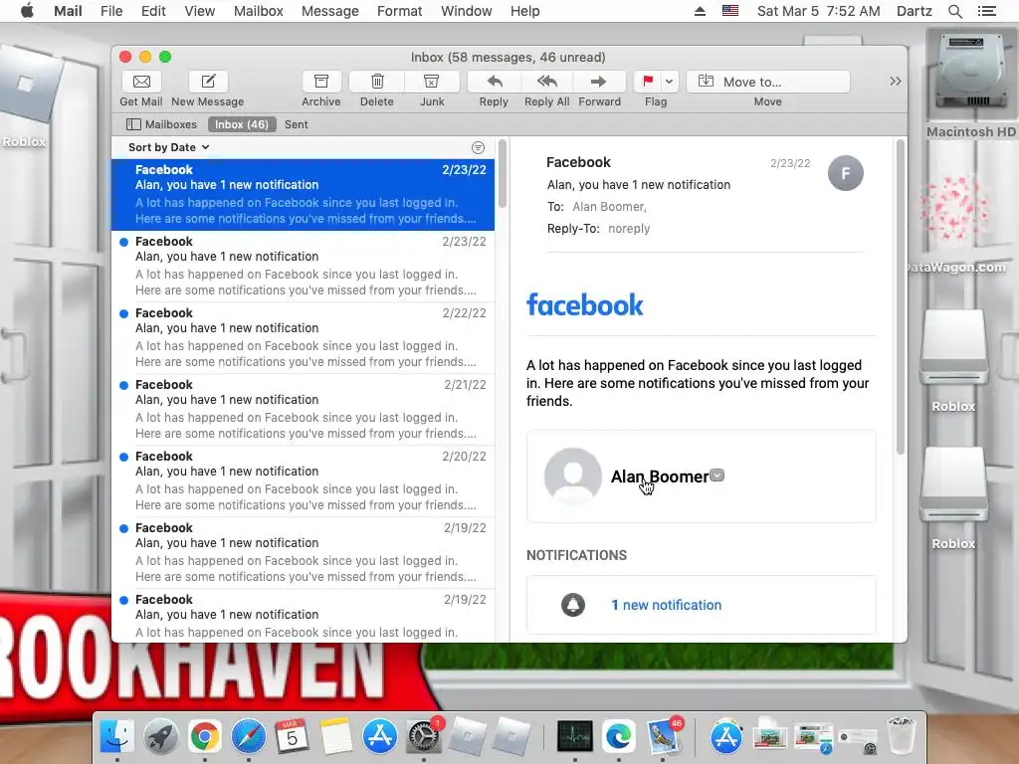
Task: Open Calendar in the dock
Action: pos(292,737)
